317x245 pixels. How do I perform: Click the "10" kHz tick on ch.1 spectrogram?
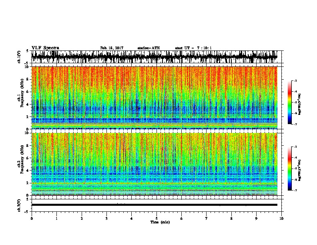[27, 67]
